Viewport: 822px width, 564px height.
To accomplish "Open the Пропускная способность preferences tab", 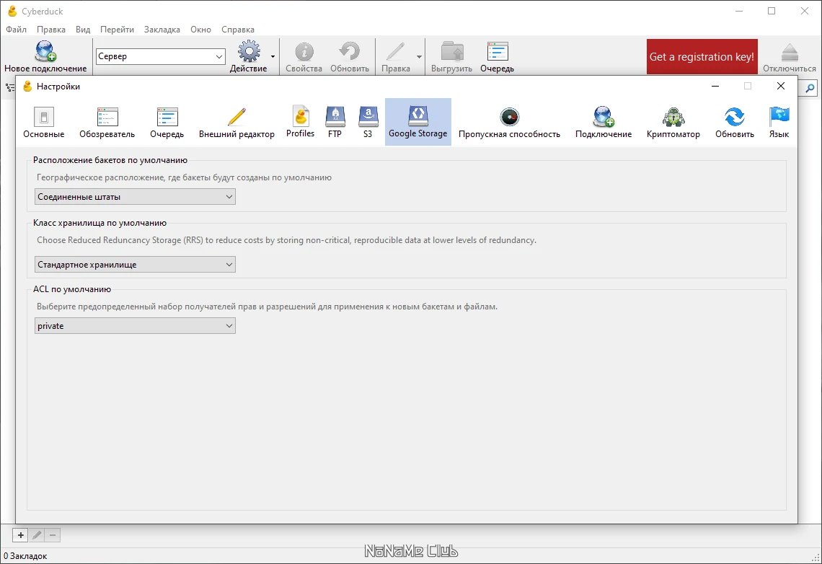I will [509, 122].
